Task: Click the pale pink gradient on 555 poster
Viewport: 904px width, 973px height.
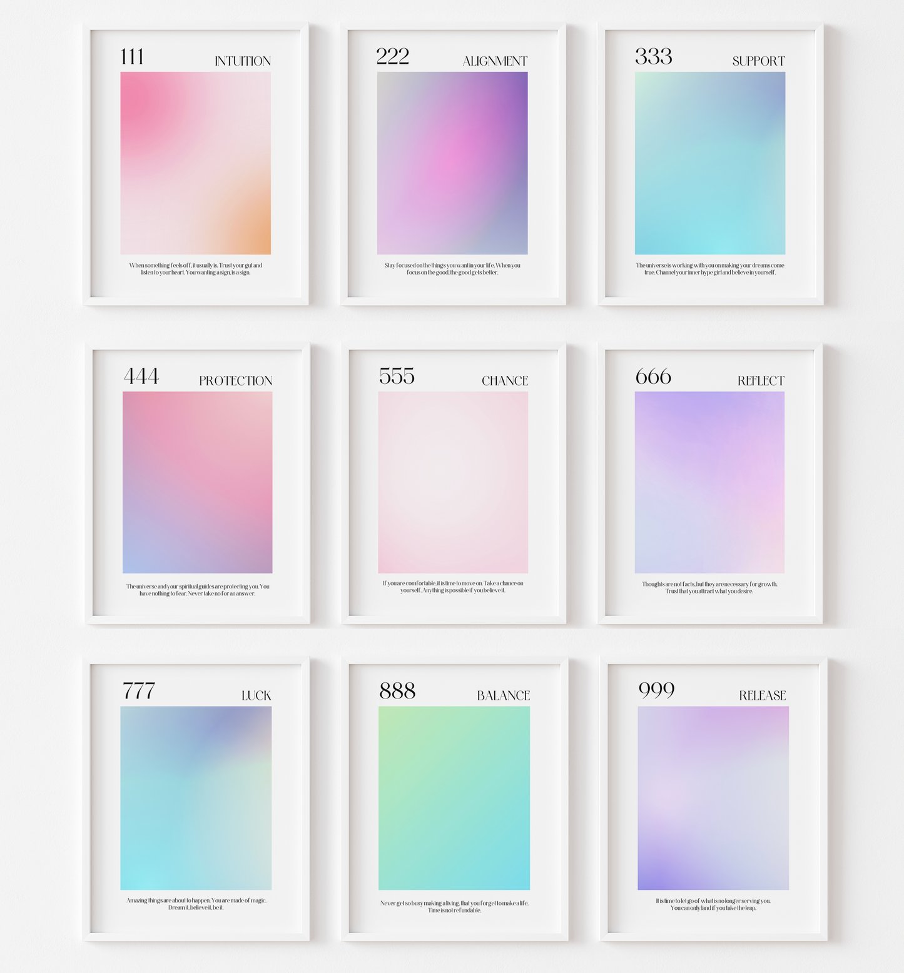Action: click(453, 482)
